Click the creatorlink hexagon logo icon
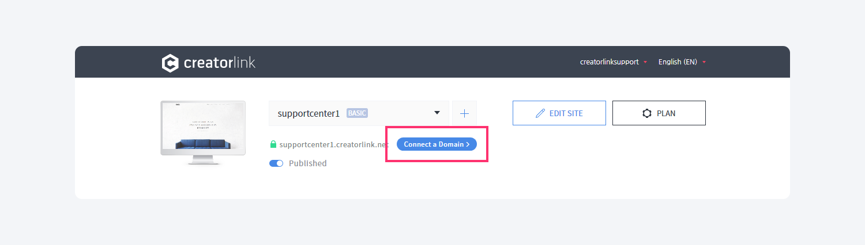This screenshot has height=245, width=865. [171, 63]
